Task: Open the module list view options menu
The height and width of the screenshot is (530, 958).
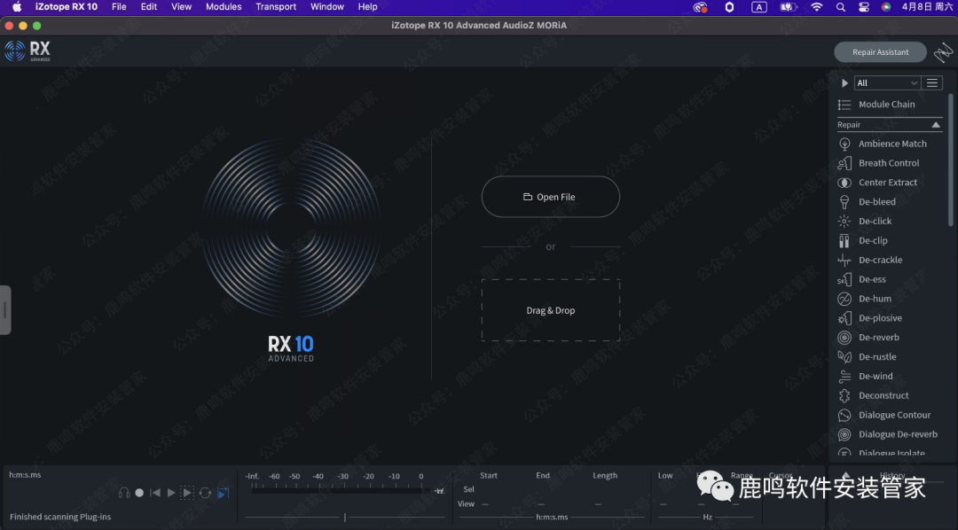Action: point(931,83)
